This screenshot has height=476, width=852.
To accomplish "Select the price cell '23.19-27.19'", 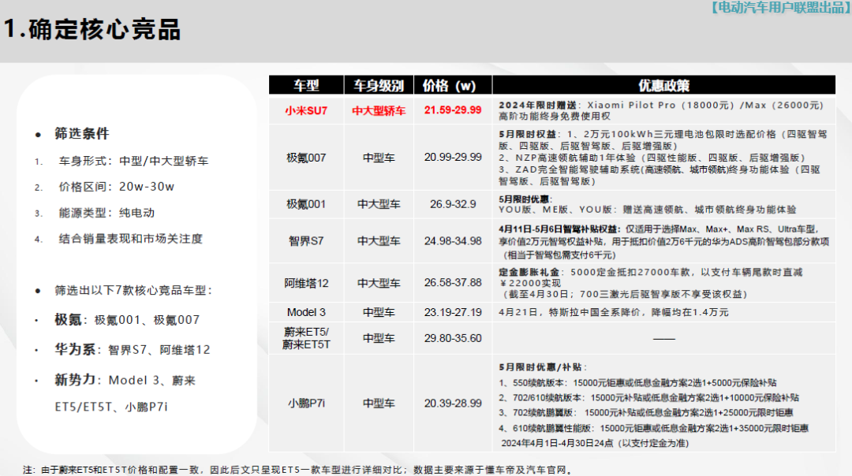I will [453, 312].
